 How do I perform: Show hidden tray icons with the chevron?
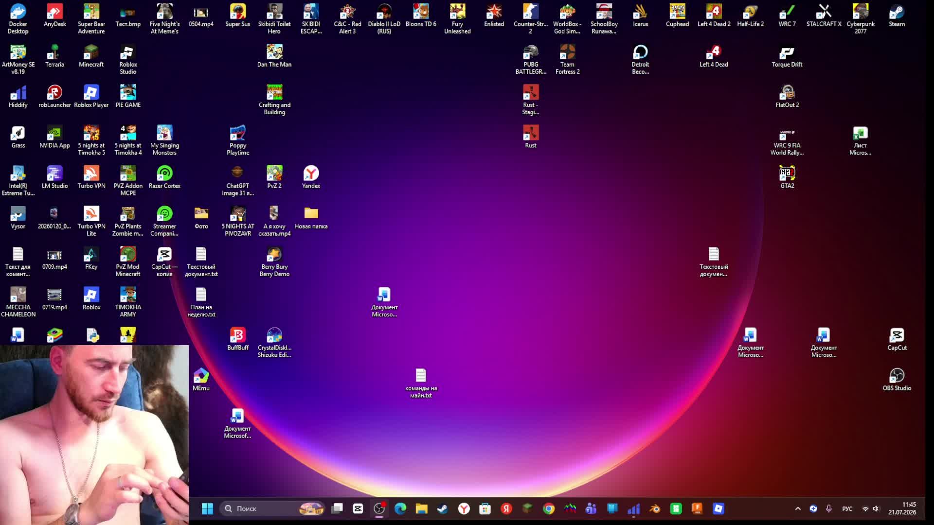coord(798,508)
